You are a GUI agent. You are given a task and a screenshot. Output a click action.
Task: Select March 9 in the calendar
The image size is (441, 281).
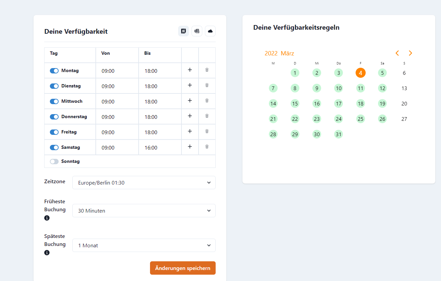(x=317, y=88)
